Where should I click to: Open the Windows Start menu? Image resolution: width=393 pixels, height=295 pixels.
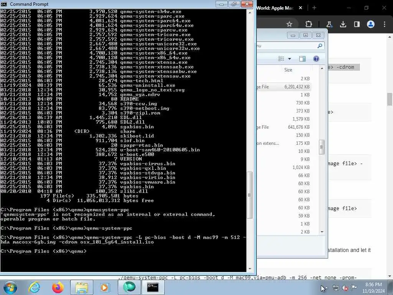coord(10,287)
